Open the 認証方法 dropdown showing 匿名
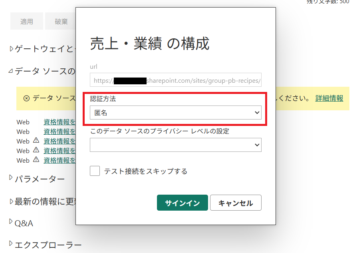Viewport: 359px width, 253px height. pos(176,113)
